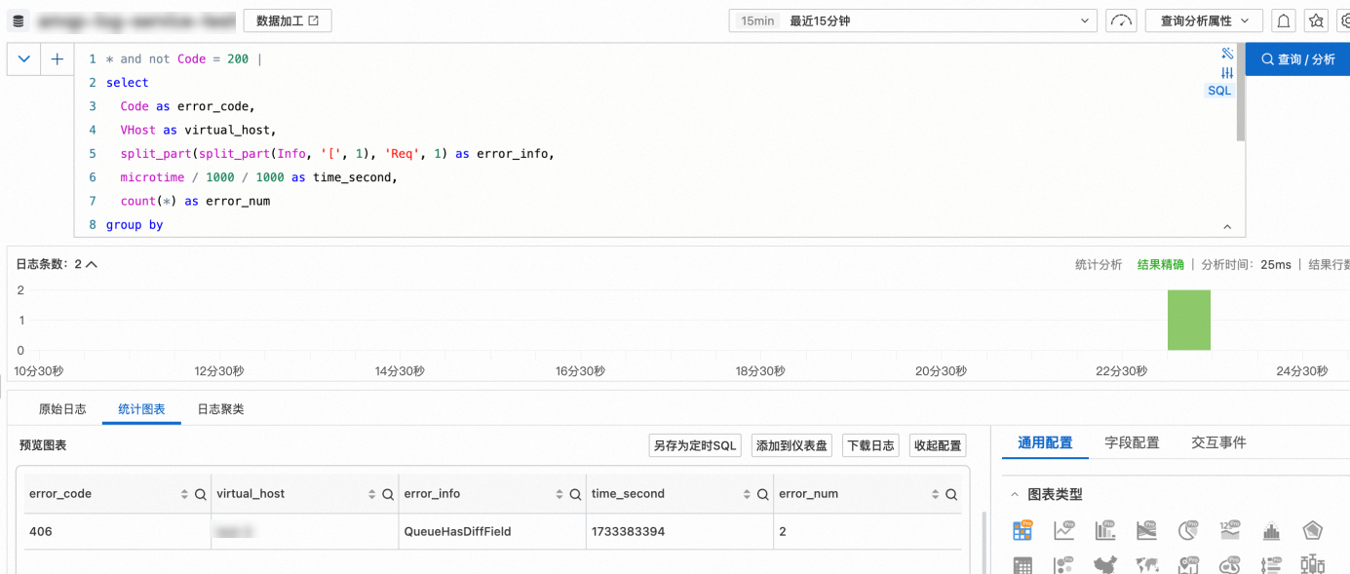Switch to the 原始日志 tab
1350x574 pixels.
(x=62, y=409)
